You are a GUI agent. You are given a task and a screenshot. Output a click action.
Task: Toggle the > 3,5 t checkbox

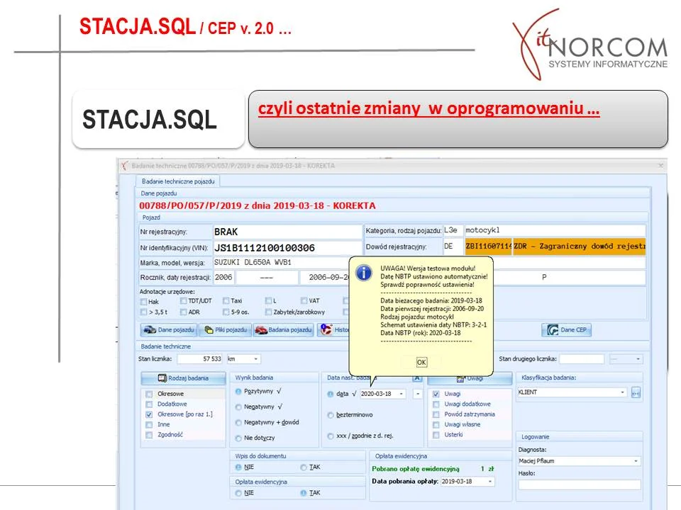pyautogui.click(x=144, y=312)
